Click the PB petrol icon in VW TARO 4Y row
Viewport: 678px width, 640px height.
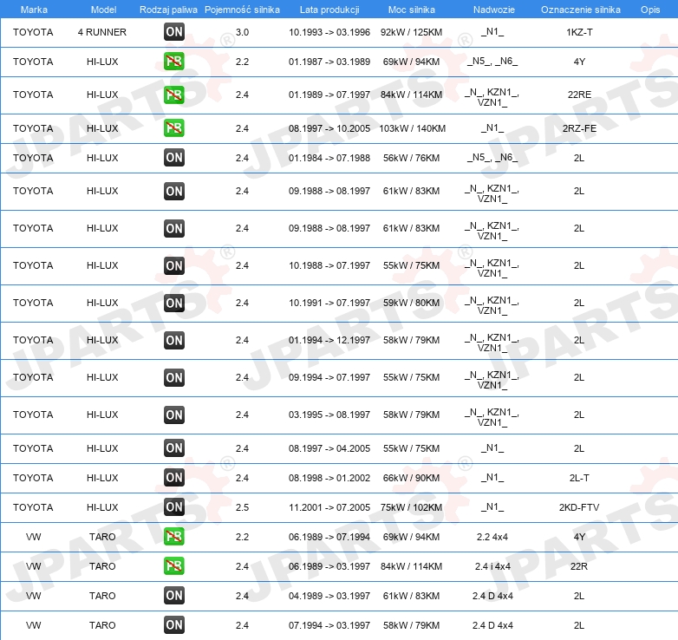[174, 536]
